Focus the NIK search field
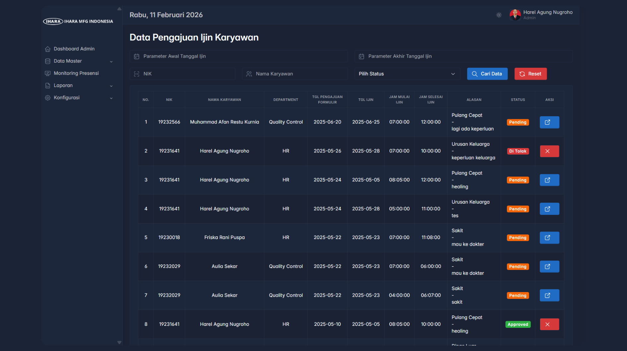The image size is (627, 351). [x=182, y=74]
